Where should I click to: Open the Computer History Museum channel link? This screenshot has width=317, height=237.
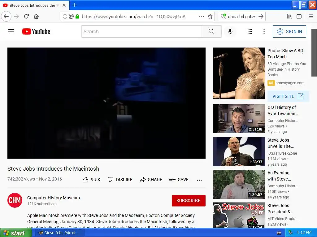pos(54,198)
